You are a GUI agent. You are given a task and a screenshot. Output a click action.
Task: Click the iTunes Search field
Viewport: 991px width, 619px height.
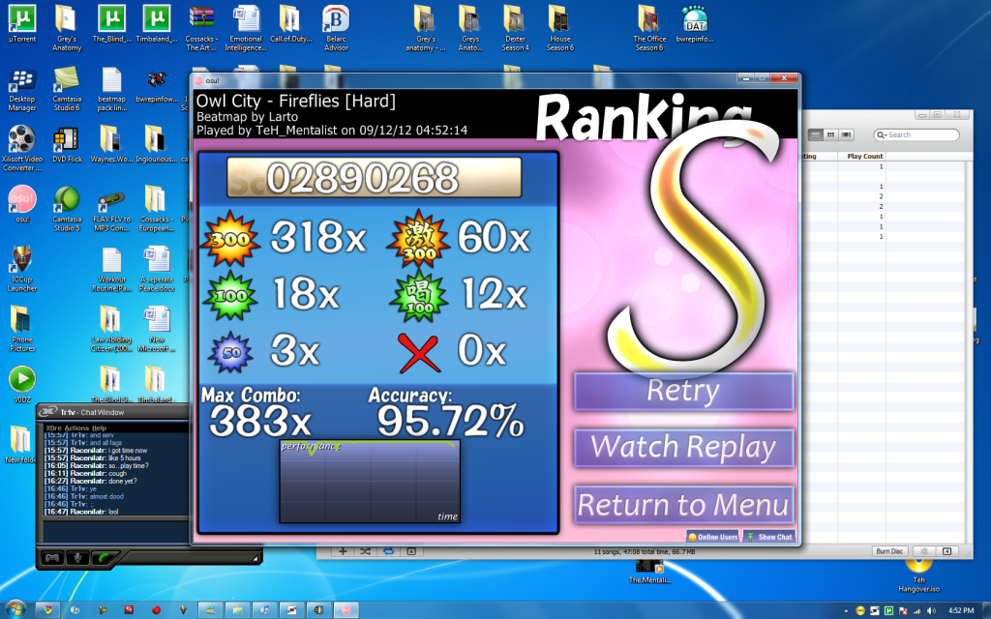point(916,134)
